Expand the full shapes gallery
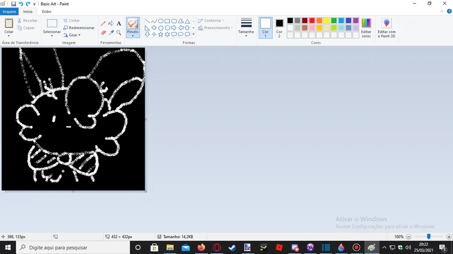 click(194, 35)
